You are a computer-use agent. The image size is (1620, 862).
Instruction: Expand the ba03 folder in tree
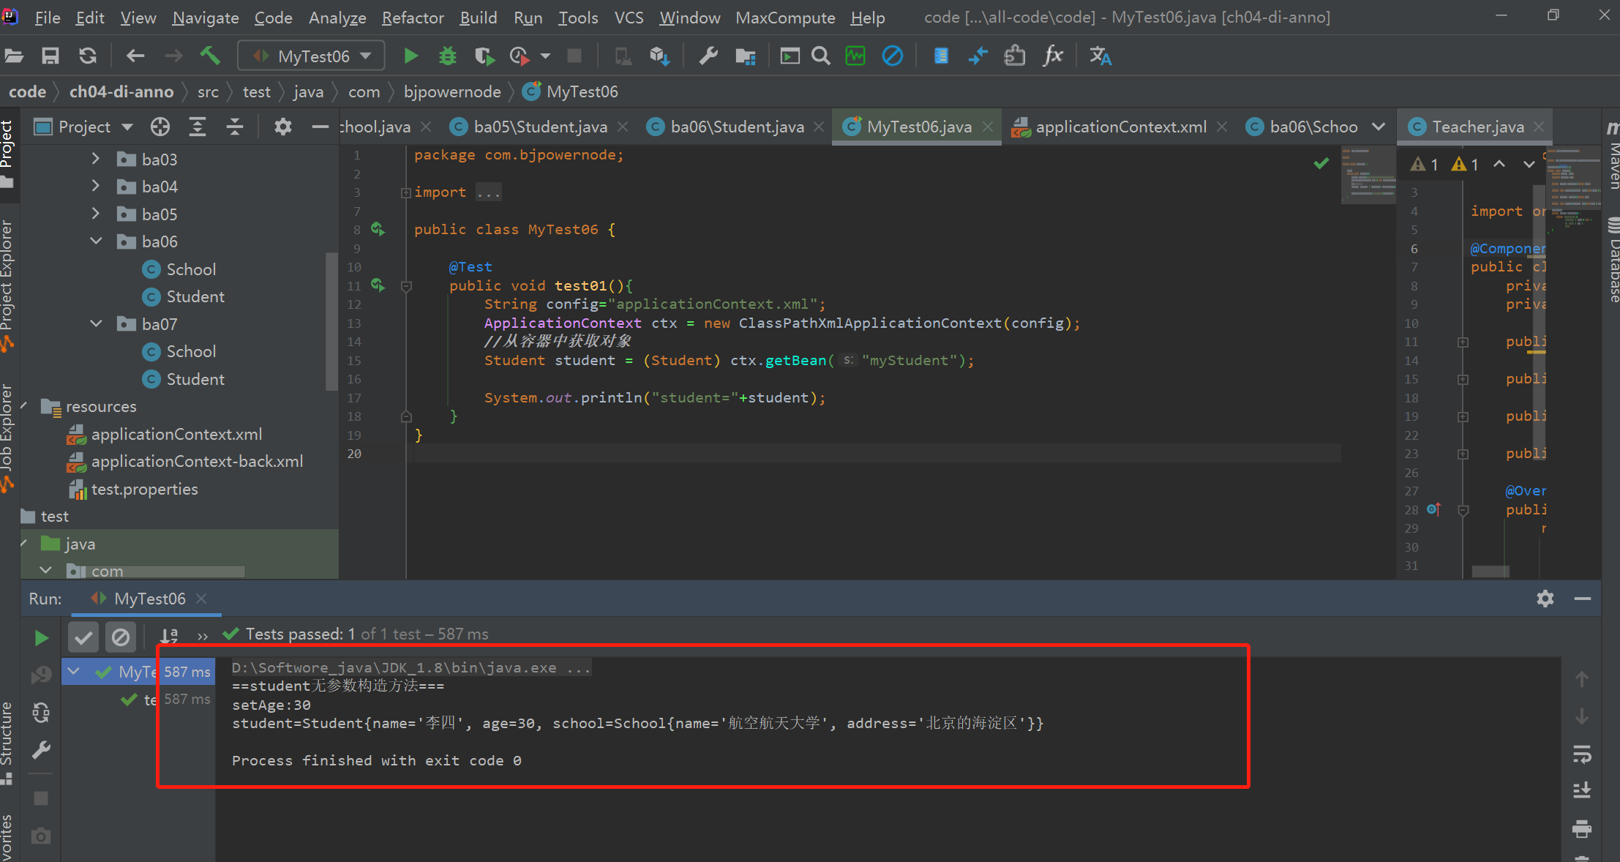96,159
